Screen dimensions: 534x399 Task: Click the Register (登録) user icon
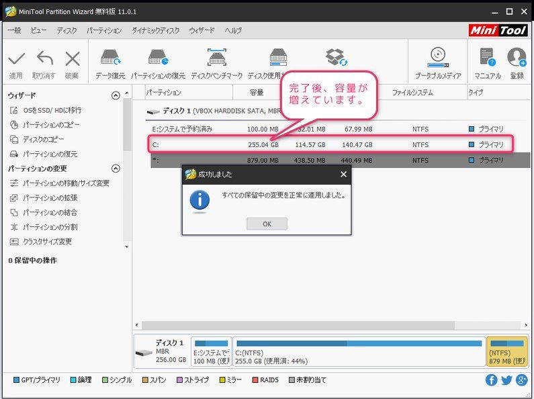(x=517, y=57)
